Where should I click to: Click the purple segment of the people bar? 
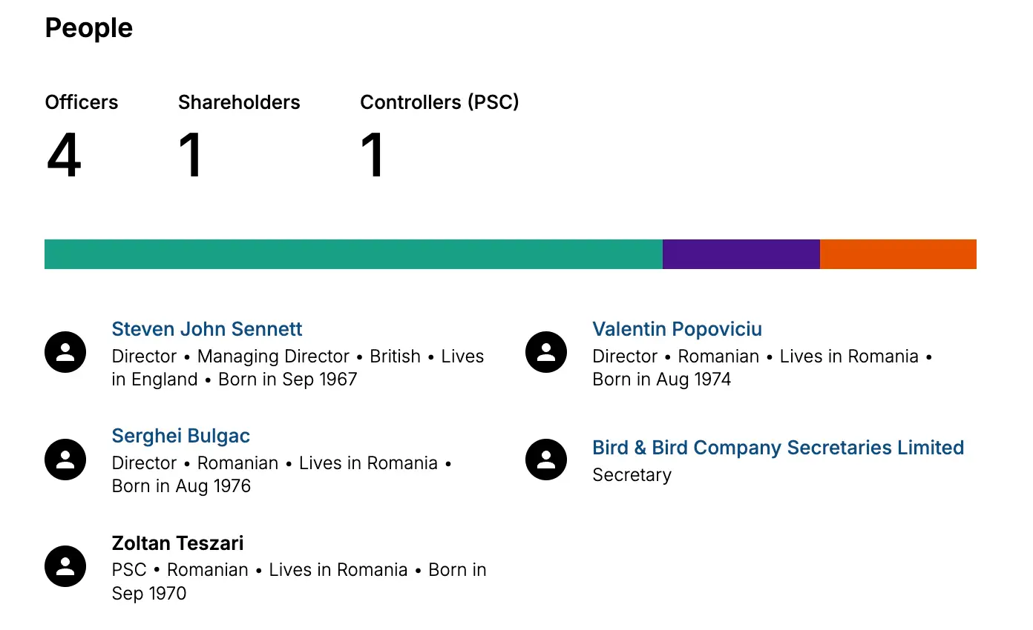(741, 254)
